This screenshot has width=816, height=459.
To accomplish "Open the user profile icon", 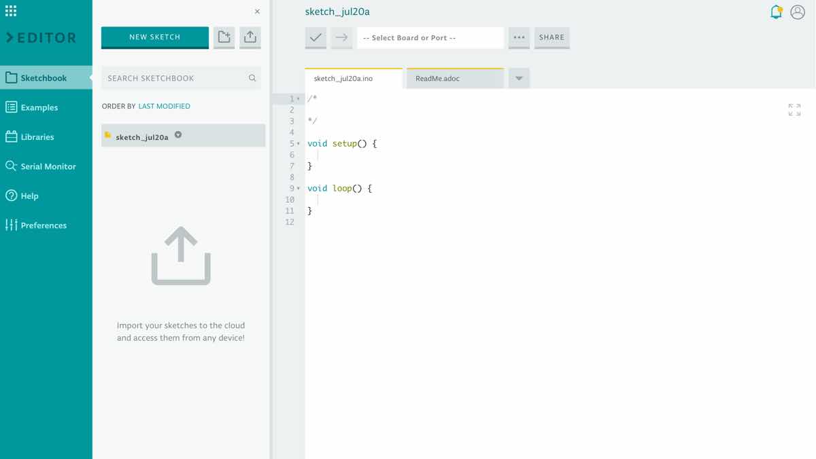I will coord(798,12).
